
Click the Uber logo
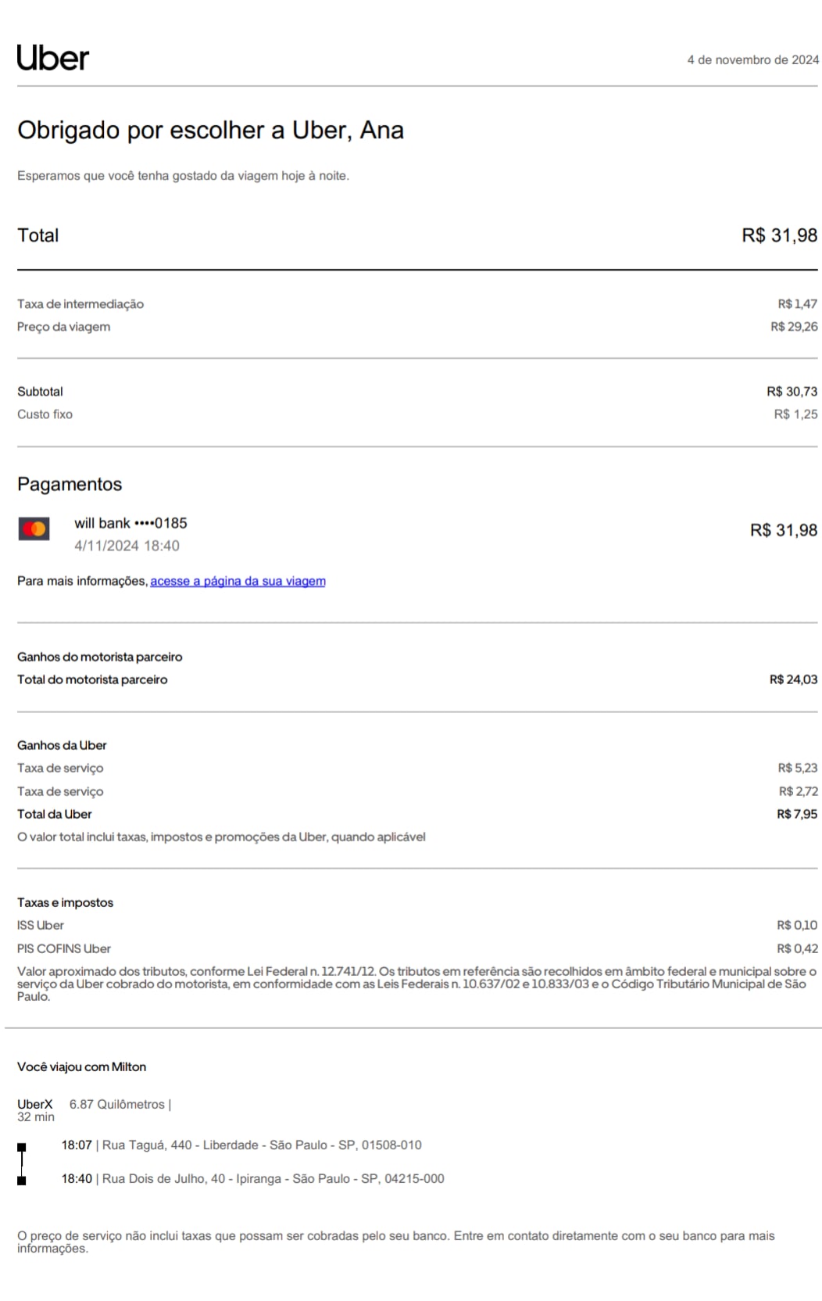pyautogui.click(x=53, y=59)
